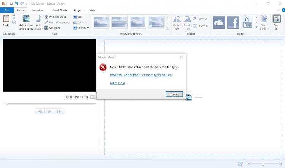Undo the last action

(17, 3)
